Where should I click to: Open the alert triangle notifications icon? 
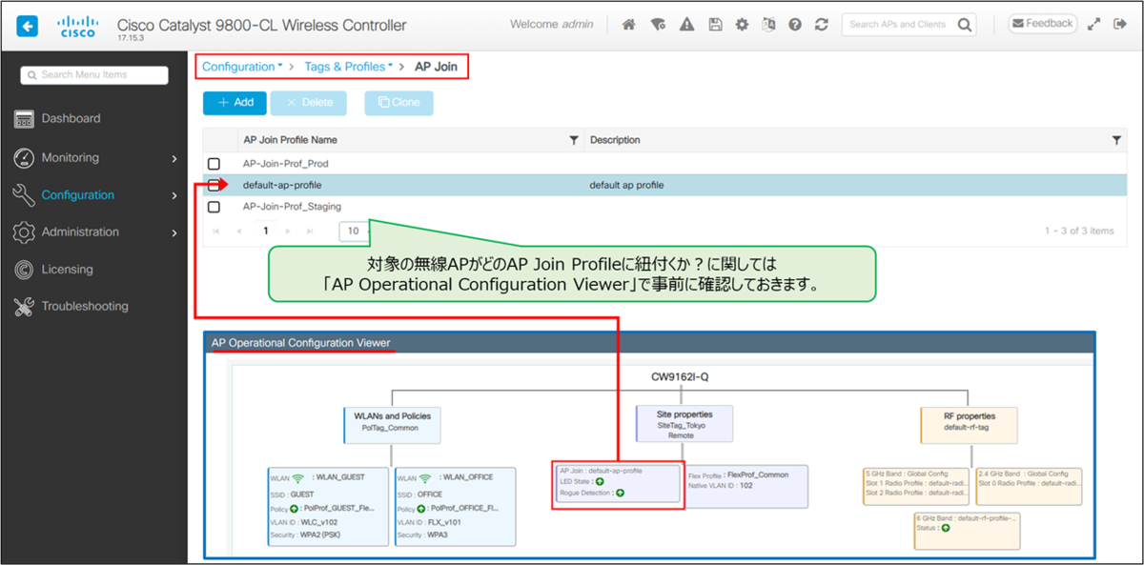685,25
